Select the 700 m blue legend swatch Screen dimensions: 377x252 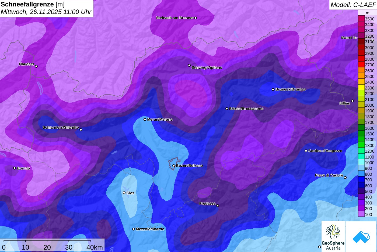tap(361, 179)
